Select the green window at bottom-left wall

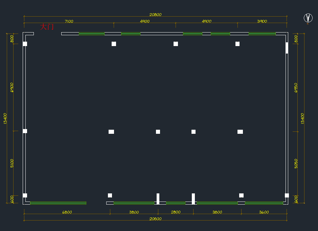[x=58, y=203]
